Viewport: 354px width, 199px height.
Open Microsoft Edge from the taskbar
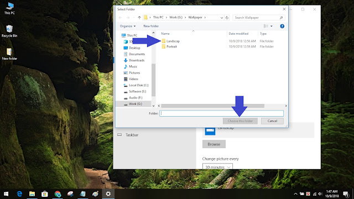pos(20,193)
